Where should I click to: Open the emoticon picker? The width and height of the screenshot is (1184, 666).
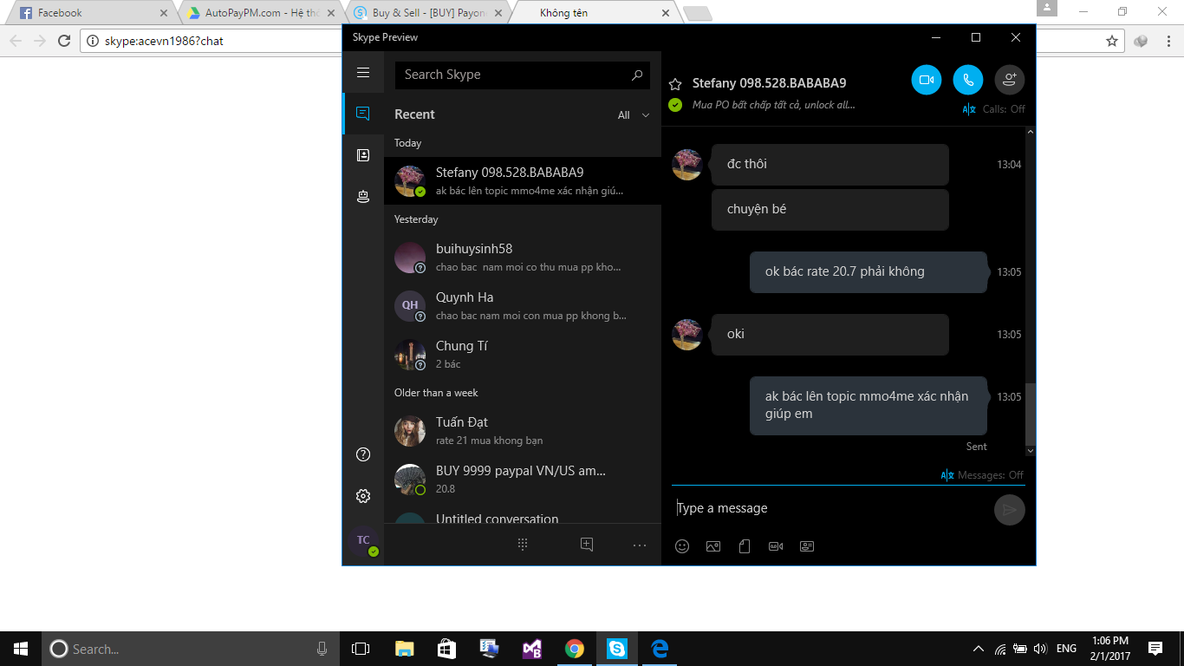pyautogui.click(x=682, y=546)
